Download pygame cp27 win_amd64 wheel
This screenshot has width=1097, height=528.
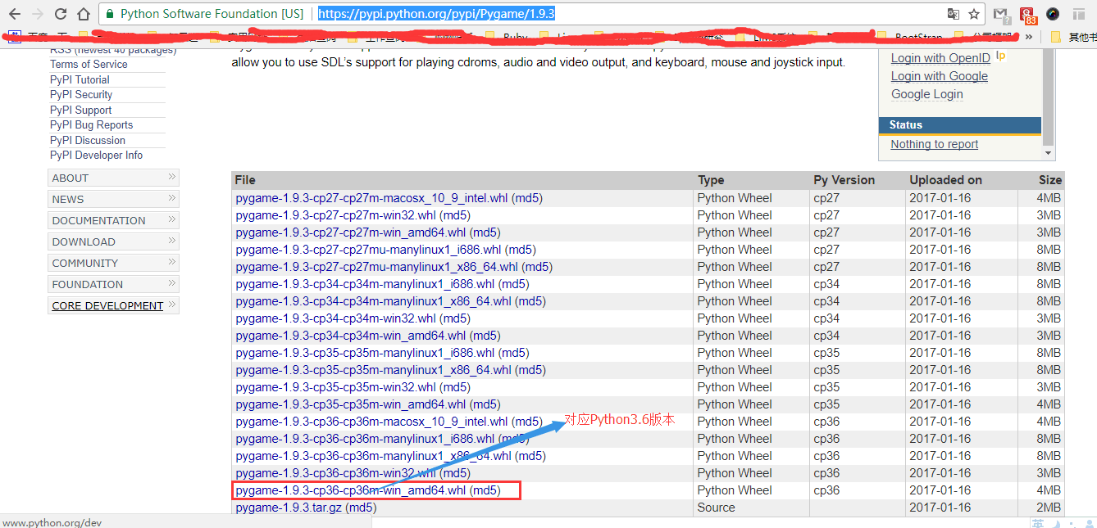pos(350,232)
